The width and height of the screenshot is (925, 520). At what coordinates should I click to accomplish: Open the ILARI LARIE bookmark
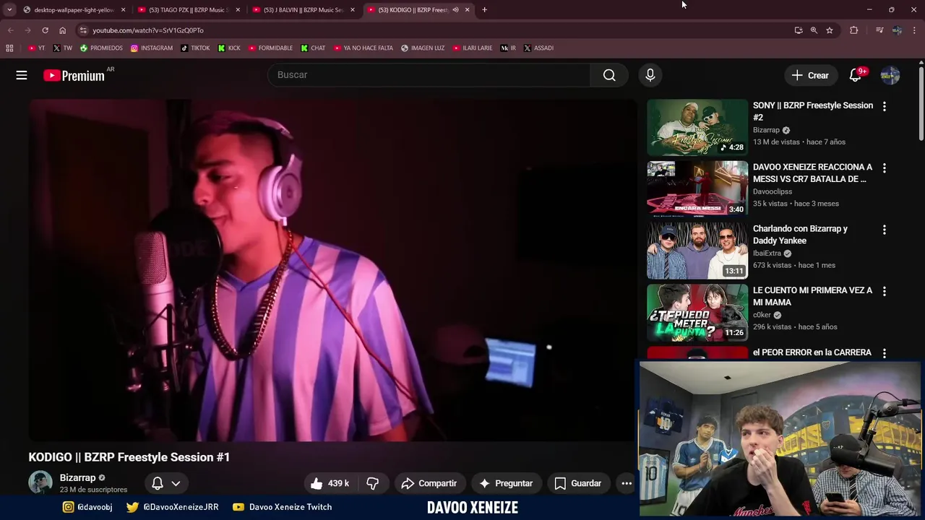point(473,48)
